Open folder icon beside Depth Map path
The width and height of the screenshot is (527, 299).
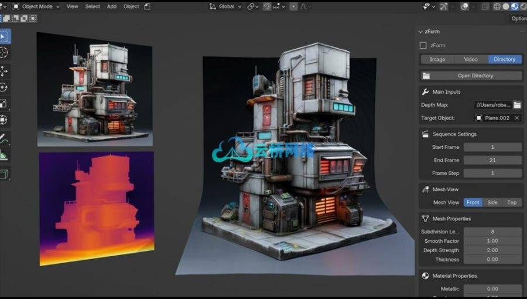(517, 105)
